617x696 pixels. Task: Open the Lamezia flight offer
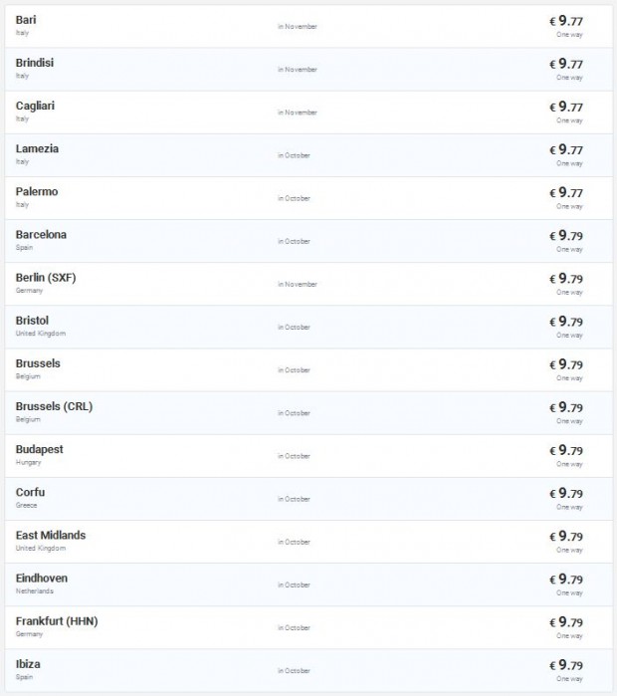37,148
